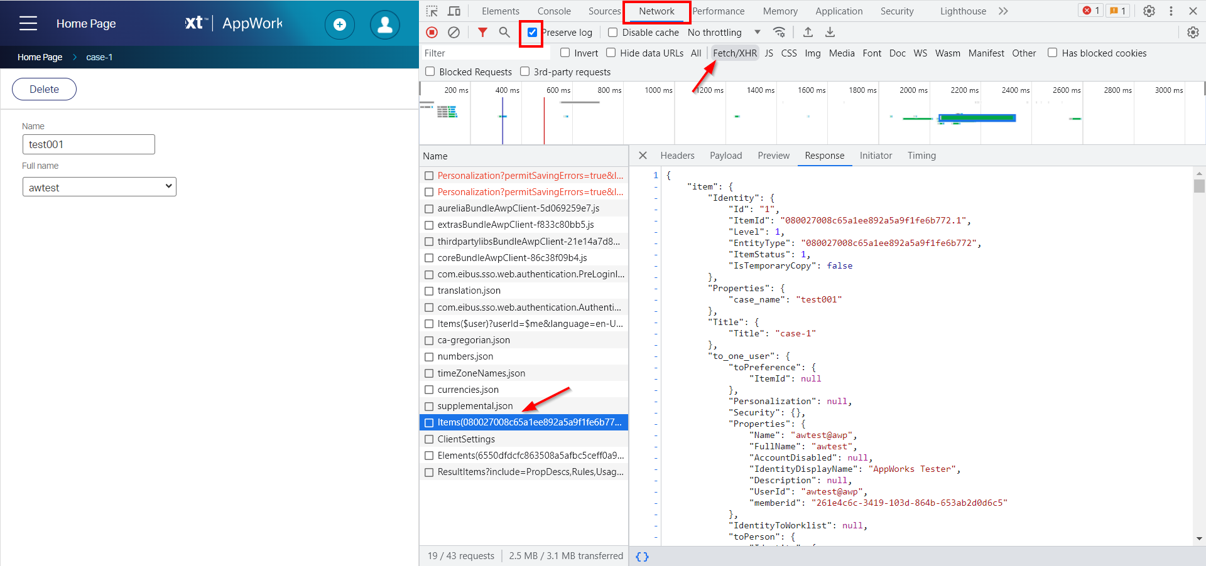
Task: Clear the network log
Action: point(454,33)
